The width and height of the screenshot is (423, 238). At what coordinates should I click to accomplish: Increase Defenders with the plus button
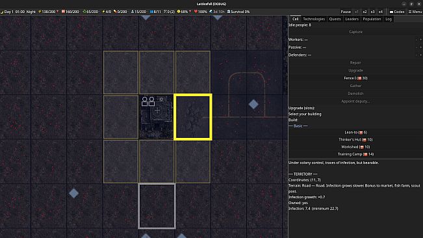pos(421,55)
